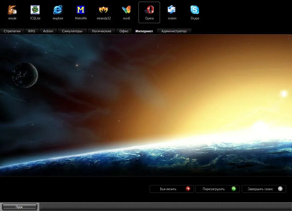
Task: Launch miranda32 messenger icon
Action: (x=104, y=10)
